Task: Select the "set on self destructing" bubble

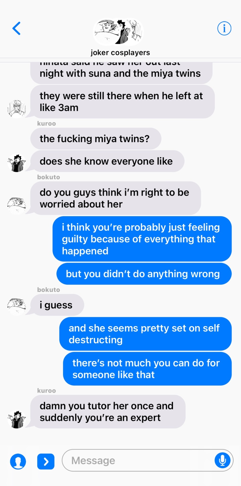Action: [146, 334]
